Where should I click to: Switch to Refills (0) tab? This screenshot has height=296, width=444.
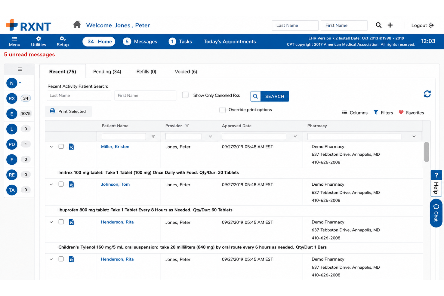point(146,72)
